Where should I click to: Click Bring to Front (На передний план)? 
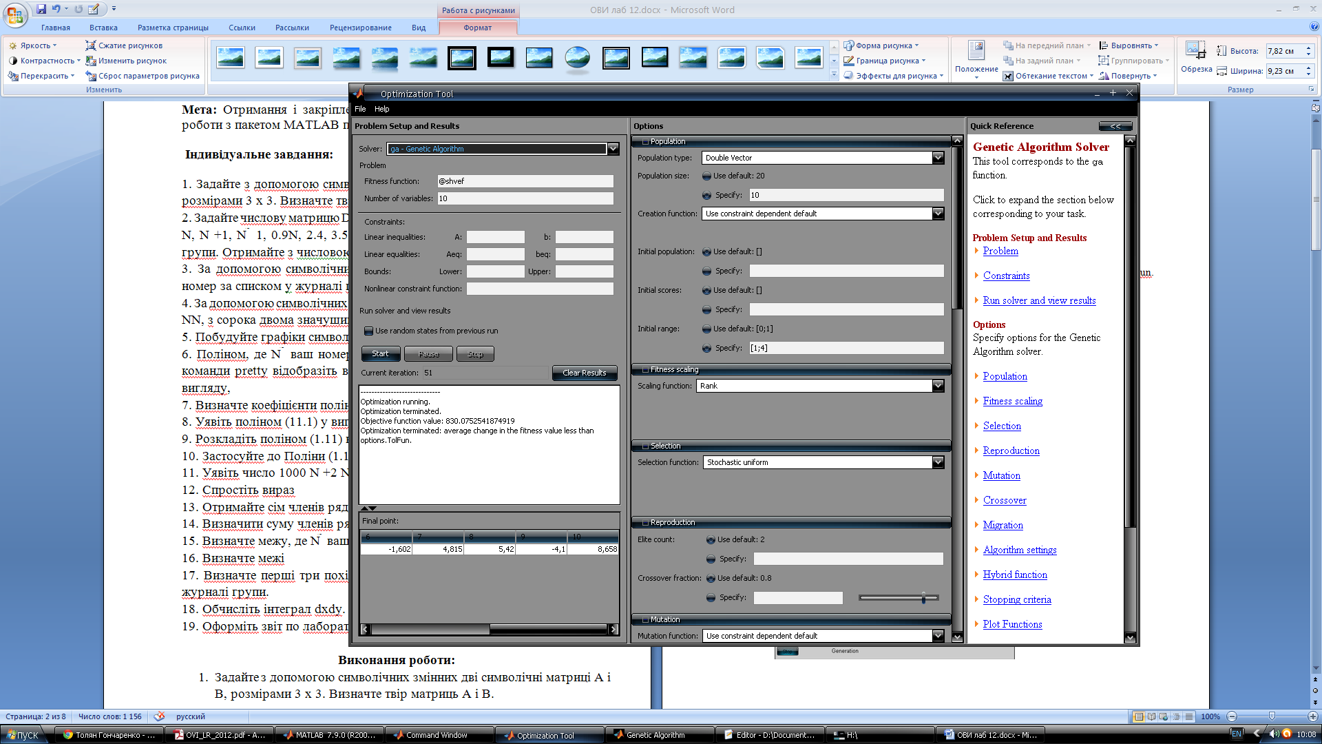[x=1047, y=45]
